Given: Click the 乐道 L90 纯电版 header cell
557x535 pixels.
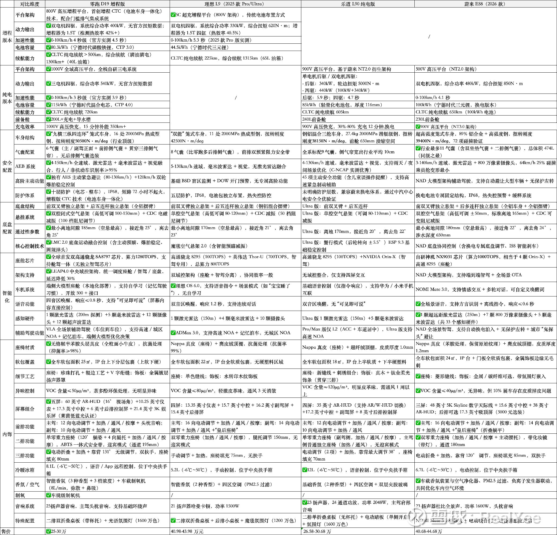Looking at the screenshot, I should click(x=358, y=4).
